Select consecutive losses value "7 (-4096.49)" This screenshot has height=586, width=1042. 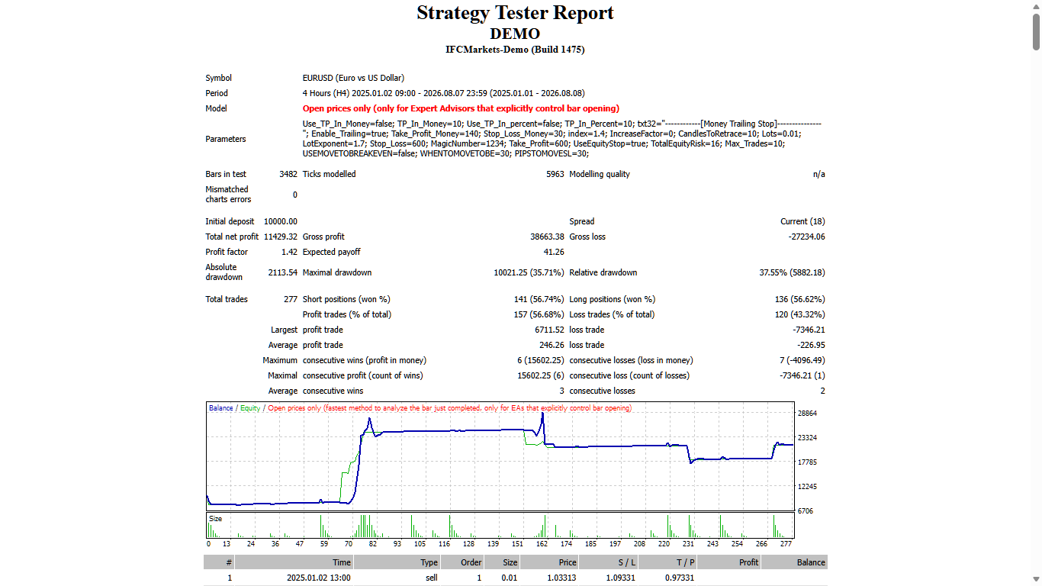coord(801,360)
